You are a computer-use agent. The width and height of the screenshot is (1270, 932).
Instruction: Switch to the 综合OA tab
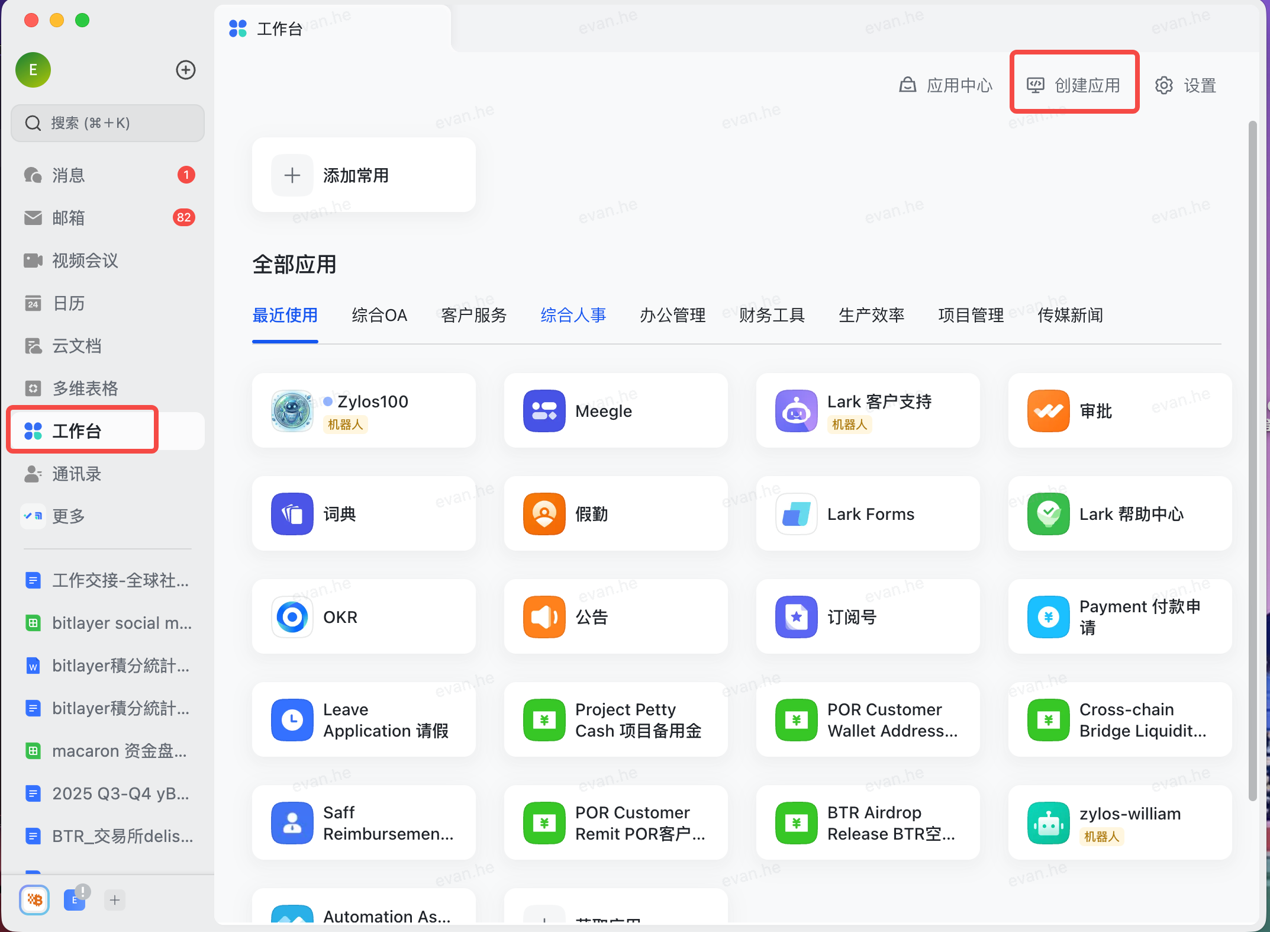[379, 315]
